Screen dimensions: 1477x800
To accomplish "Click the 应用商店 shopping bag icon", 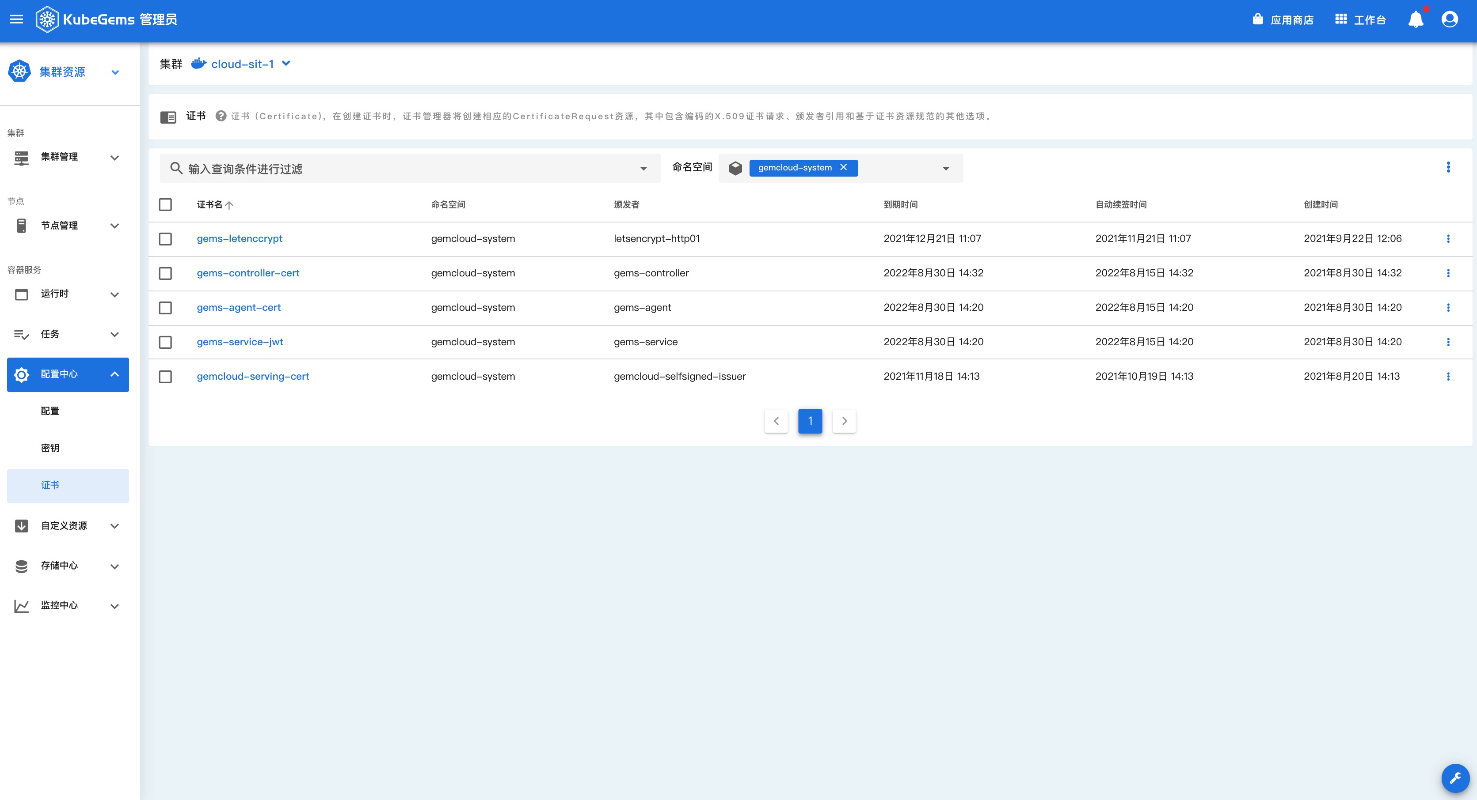I will (1258, 19).
